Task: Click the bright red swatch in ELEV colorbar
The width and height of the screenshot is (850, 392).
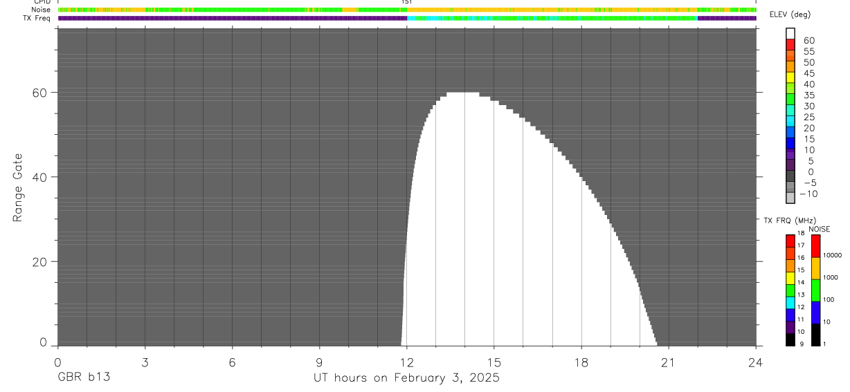Action: tap(790, 45)
